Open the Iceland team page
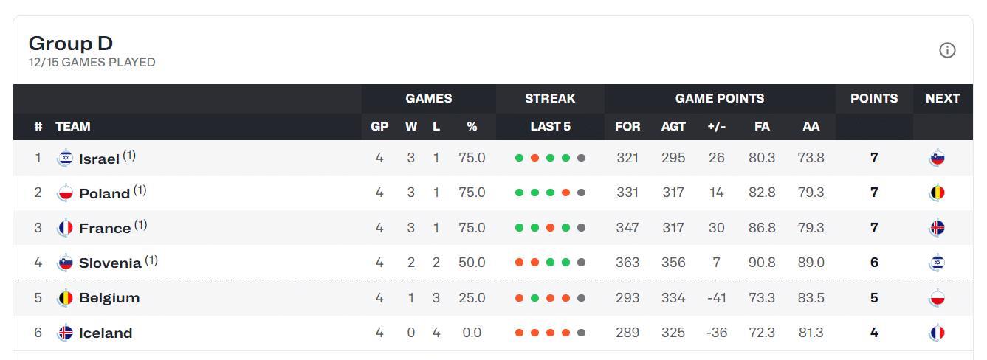This screenshot has height=360, width=987. point(106,333)
